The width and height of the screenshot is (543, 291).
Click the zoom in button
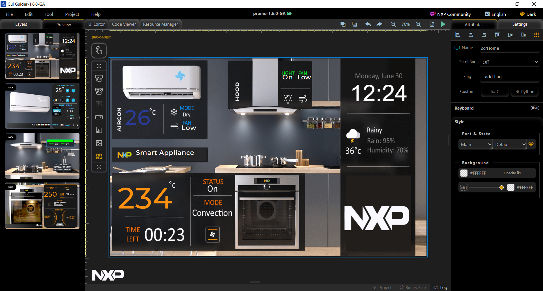418,24
